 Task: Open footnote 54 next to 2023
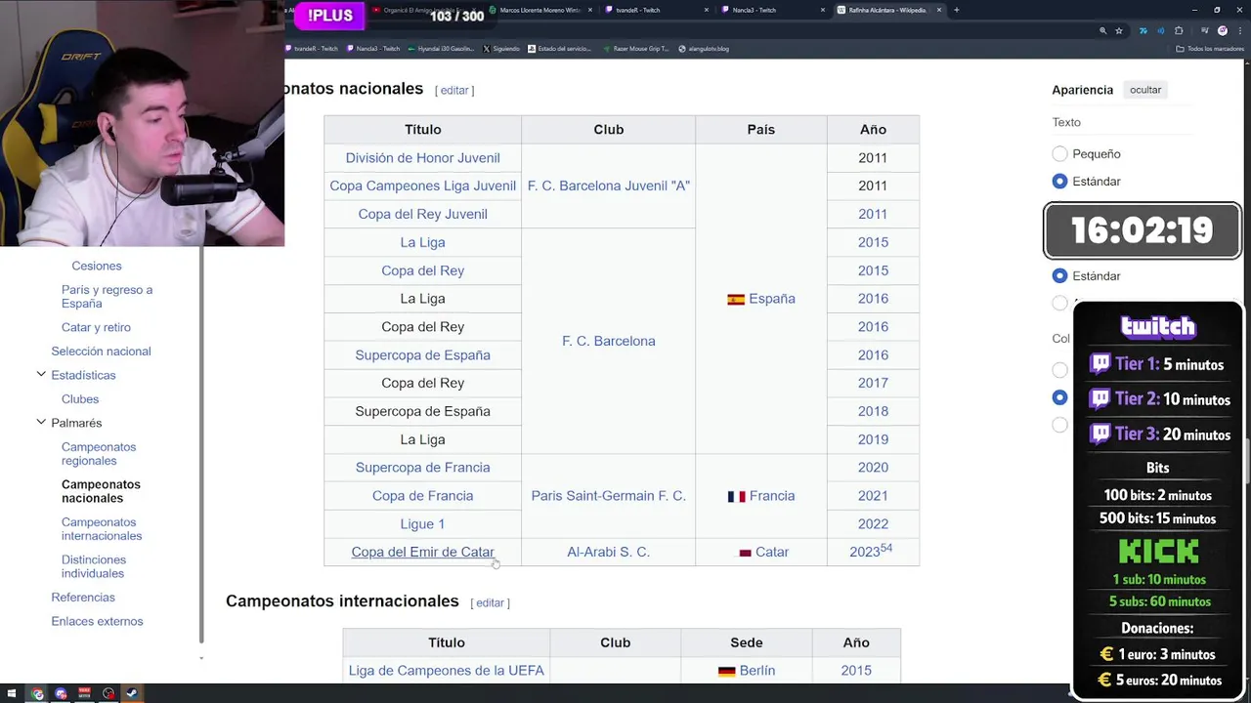click(886, 548)
